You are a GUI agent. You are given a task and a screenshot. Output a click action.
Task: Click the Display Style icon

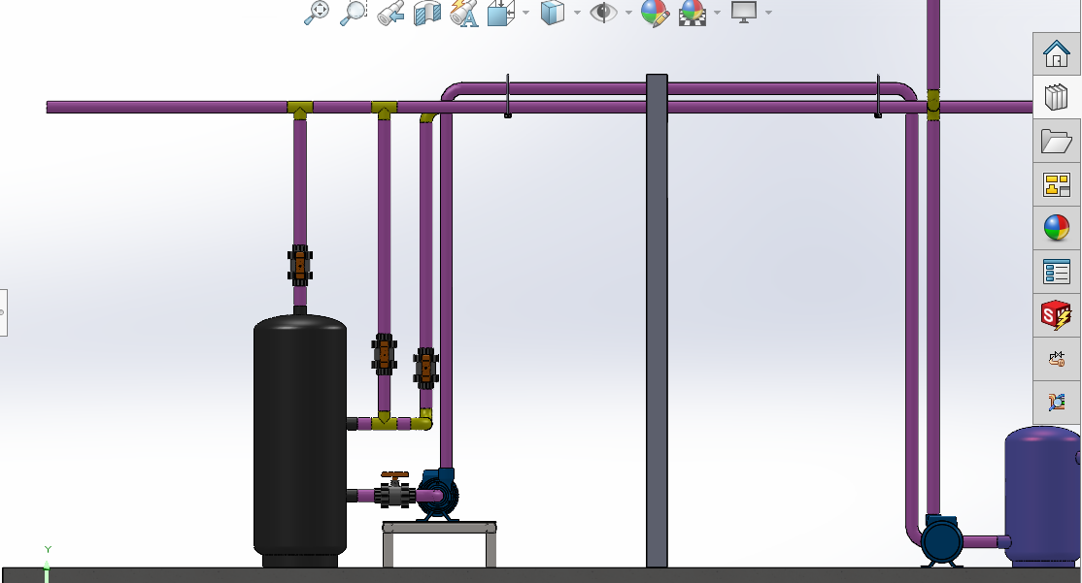coord(552,13)
